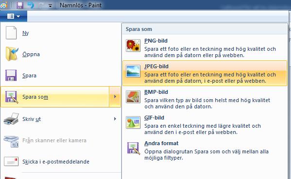This screenshot has height=179, width=291.
Task: Click the 'Spara som' submenu header
Action: pos(139,29)
